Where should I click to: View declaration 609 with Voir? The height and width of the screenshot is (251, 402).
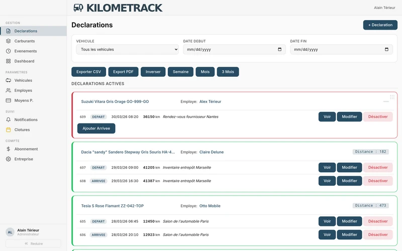(327, 116)
